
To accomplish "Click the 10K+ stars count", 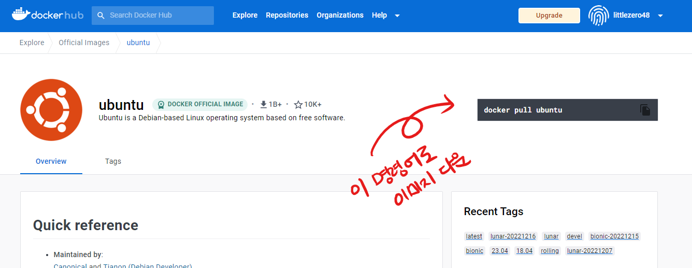I will [x=313, y=105].
